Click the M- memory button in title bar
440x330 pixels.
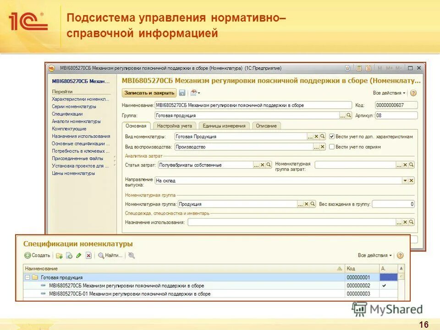(398, 68)
